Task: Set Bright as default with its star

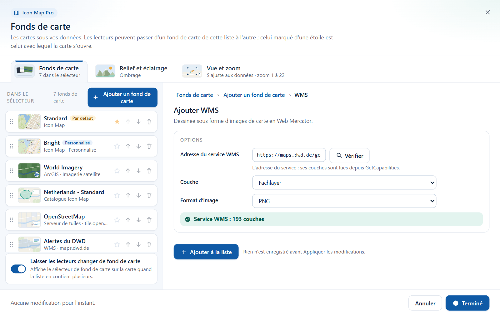Action: (117, 146)
